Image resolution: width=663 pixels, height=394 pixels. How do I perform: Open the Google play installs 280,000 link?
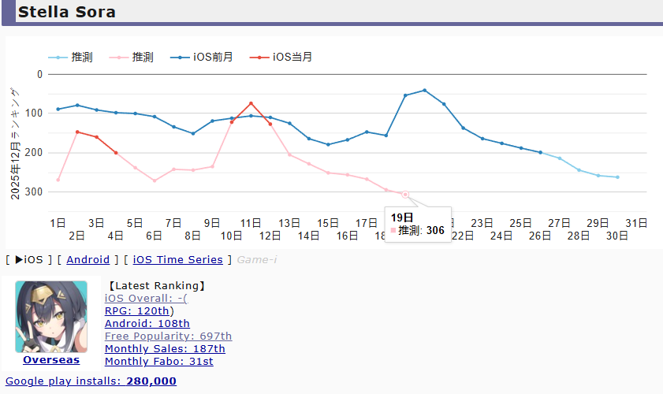[x=91, y=381]
